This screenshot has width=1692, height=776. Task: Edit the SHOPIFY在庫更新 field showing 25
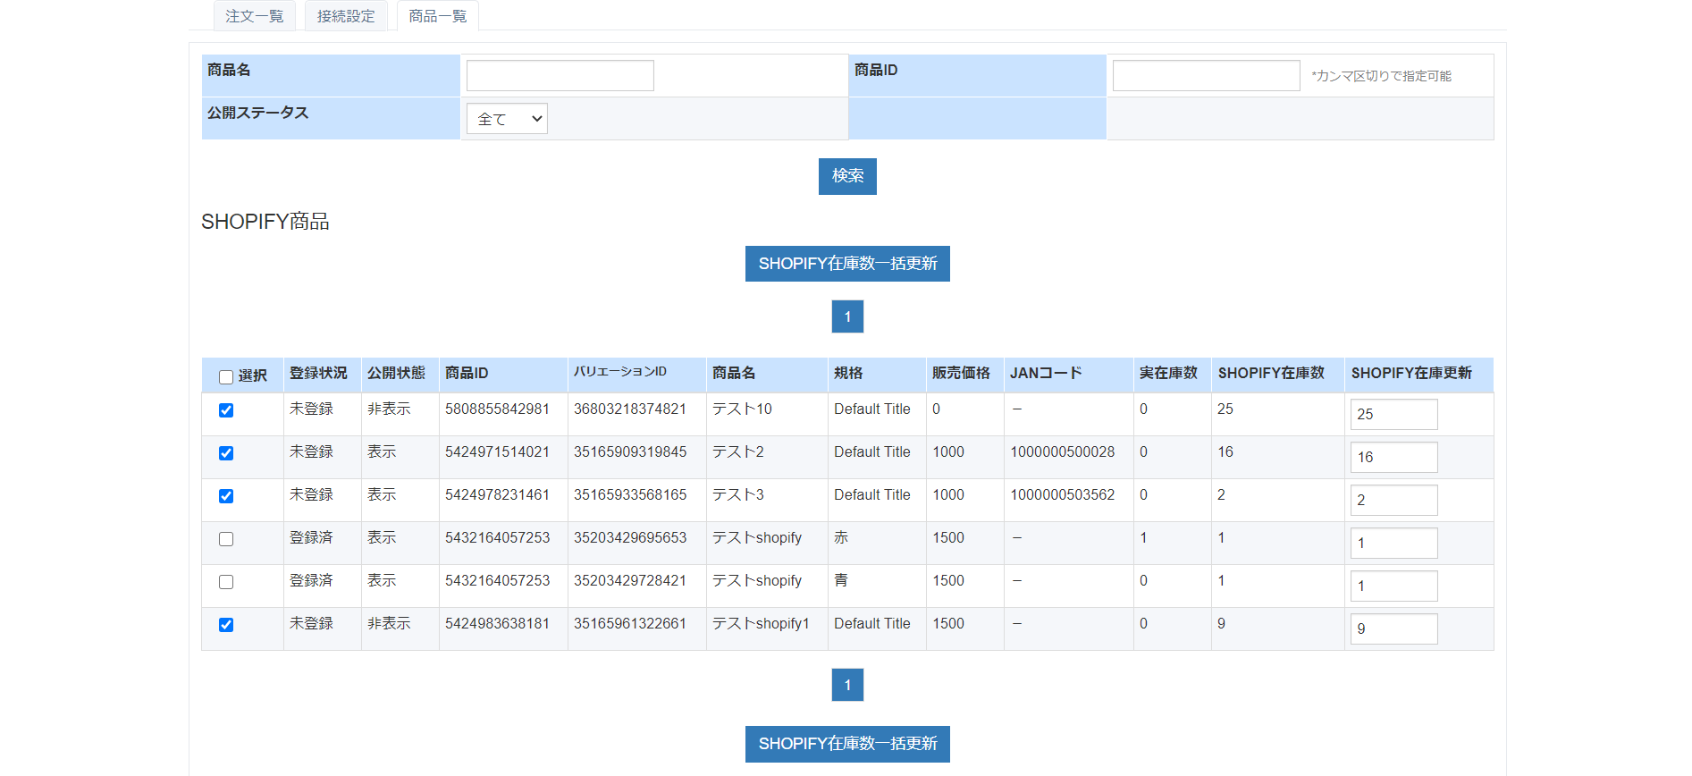coord(1394,414)
